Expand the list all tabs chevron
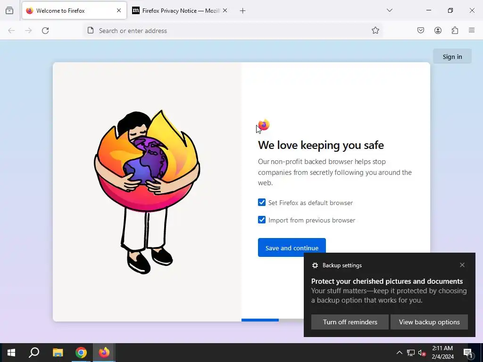This screenshot has width=483, height=362. [390, 10]
